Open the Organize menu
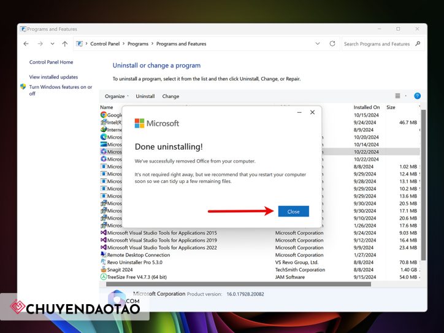The width and height of the screenshot is (444, 333). [117, 96]
